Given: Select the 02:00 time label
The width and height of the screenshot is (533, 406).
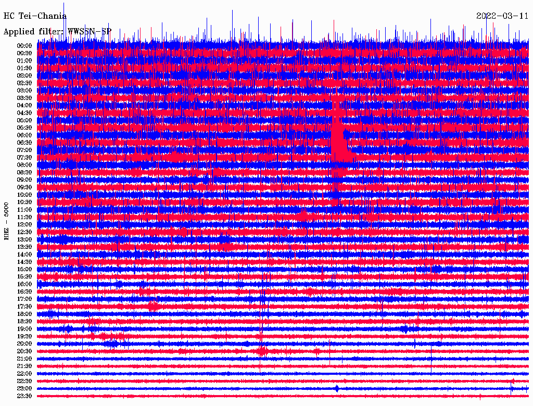Looking at the screenshot, I should pos(24,76).
